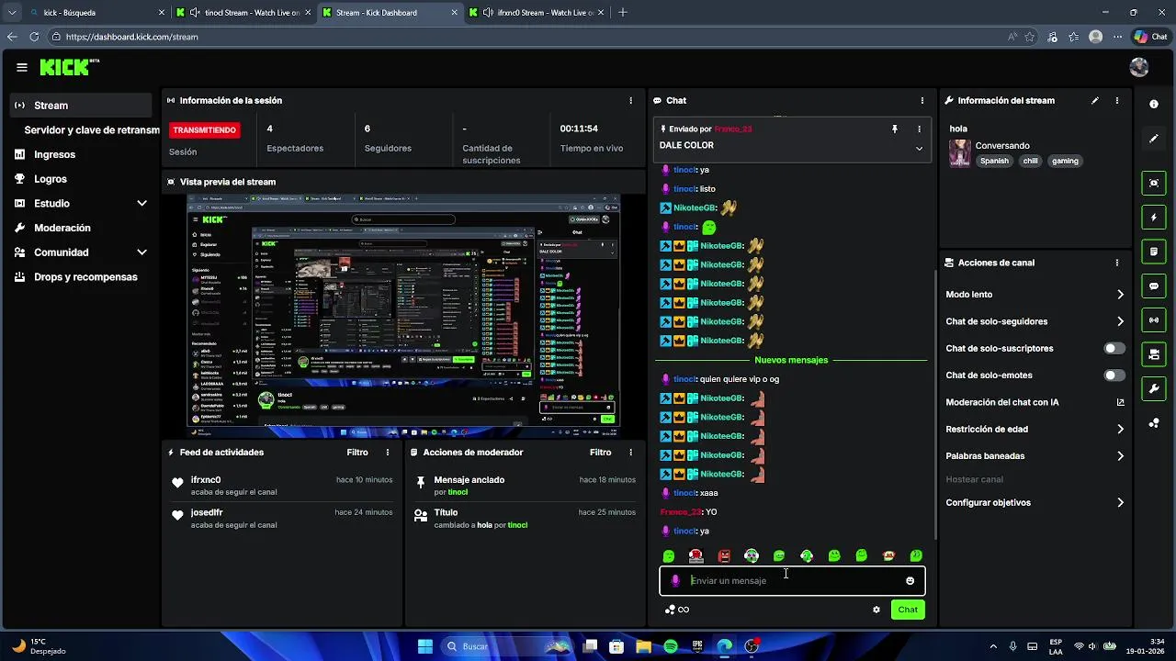Open Spotify from the Windows taskbar
Screen dimensions: 1176x661
(671, 646)
